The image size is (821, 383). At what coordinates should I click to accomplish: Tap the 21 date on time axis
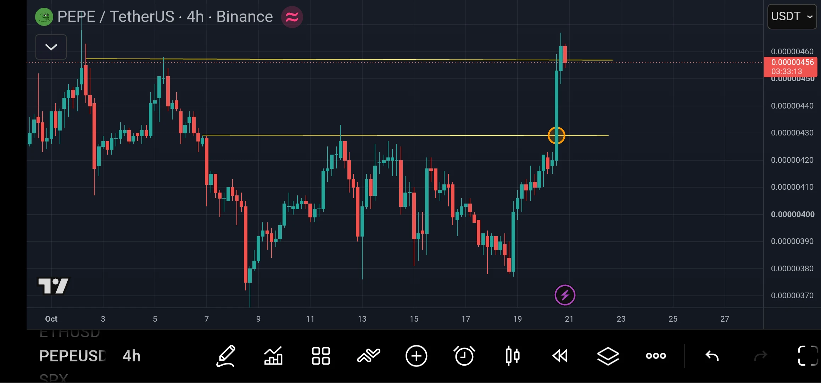pos(569,319)
